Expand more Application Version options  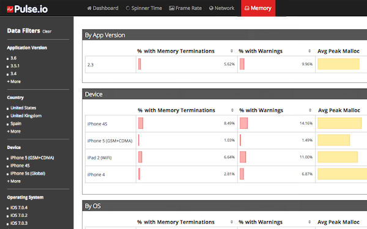(14, 82)
